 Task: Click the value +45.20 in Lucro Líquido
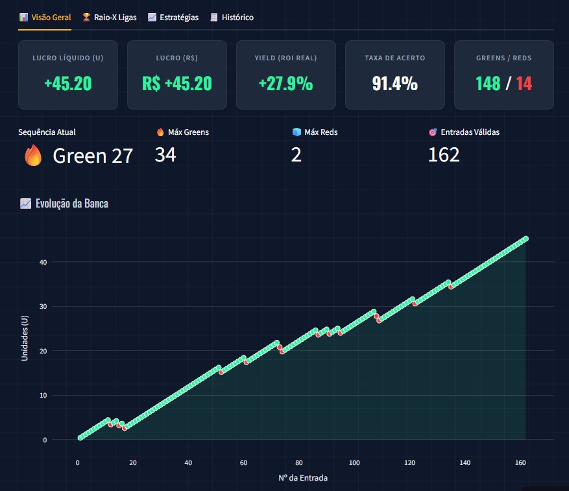pos(68,84)
